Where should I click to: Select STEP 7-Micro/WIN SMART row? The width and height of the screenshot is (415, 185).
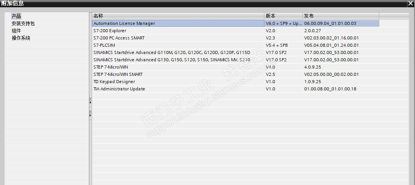[236, 74]
